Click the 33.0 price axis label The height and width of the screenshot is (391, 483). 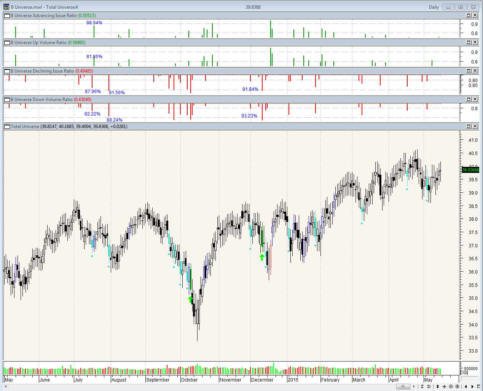tap(473, 351)
